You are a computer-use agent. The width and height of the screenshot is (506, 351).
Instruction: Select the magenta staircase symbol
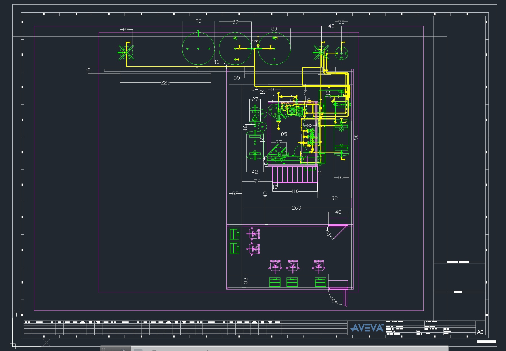pos(295,175)
